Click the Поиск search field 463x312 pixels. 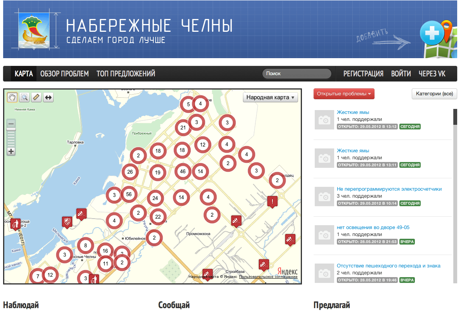click(x=297, y=74)
